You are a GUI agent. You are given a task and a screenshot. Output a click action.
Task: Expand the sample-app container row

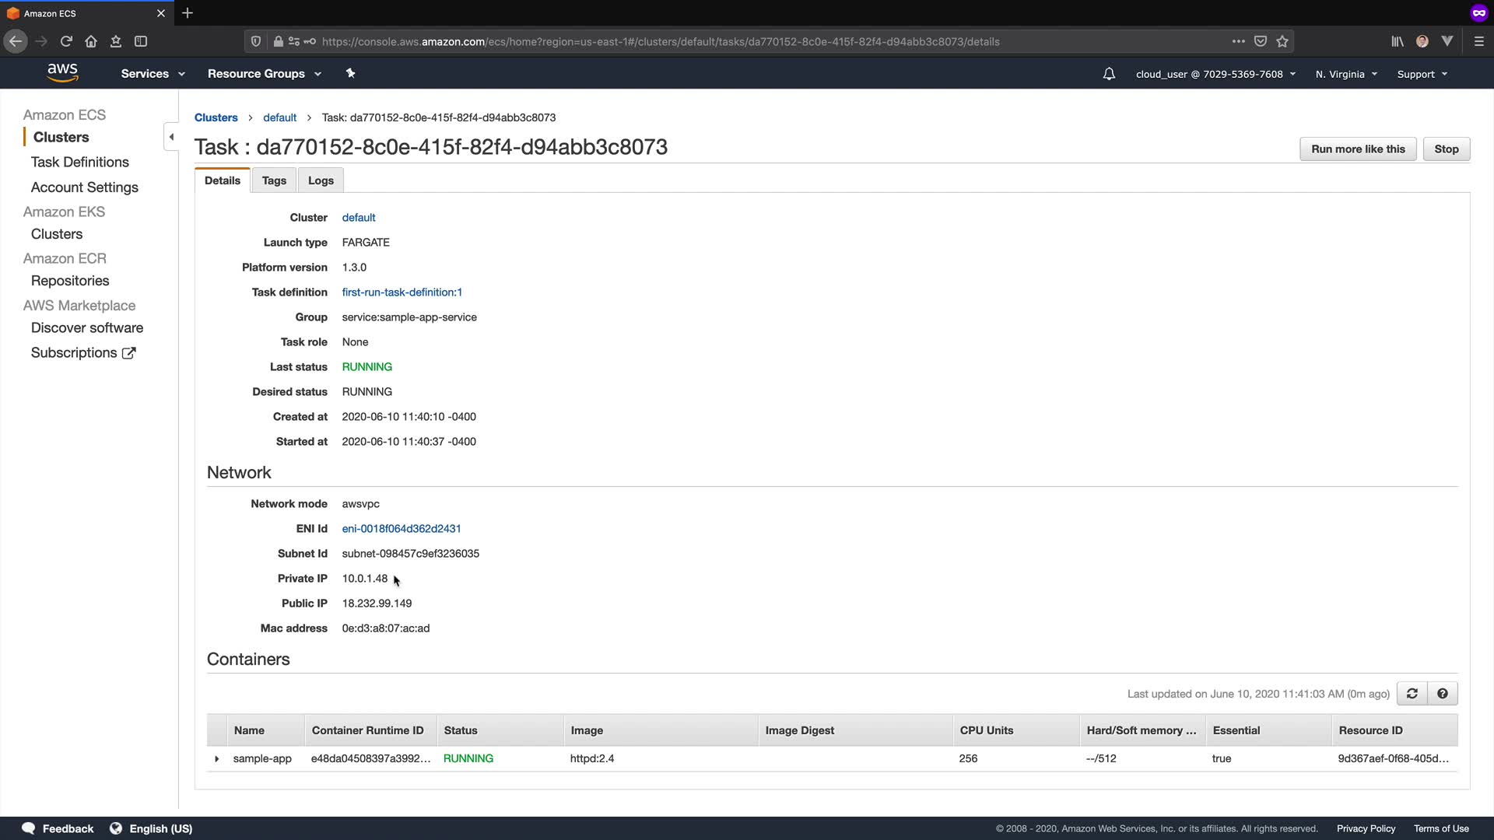pos(216,758)
